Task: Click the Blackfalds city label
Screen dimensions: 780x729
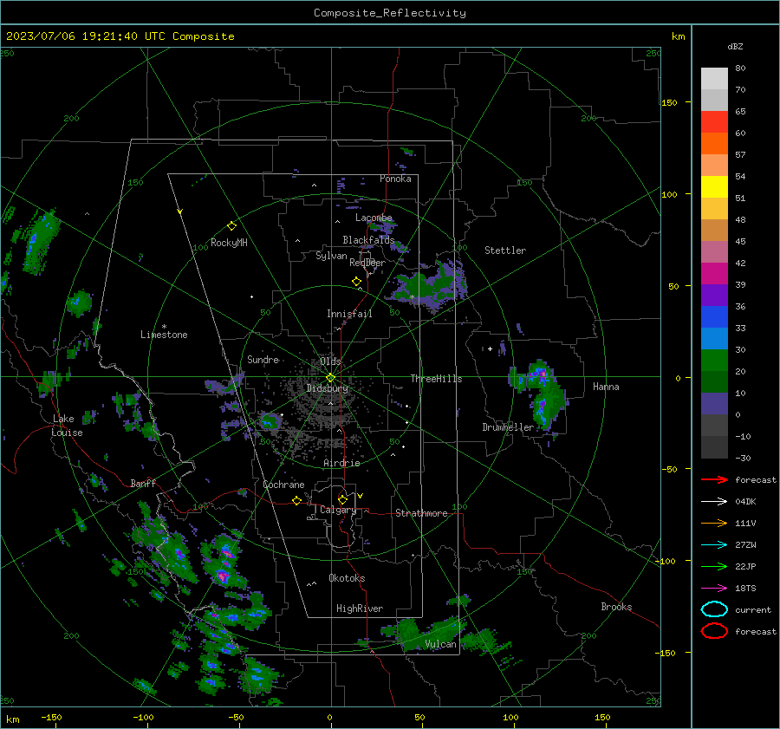Action: [368, 240]
